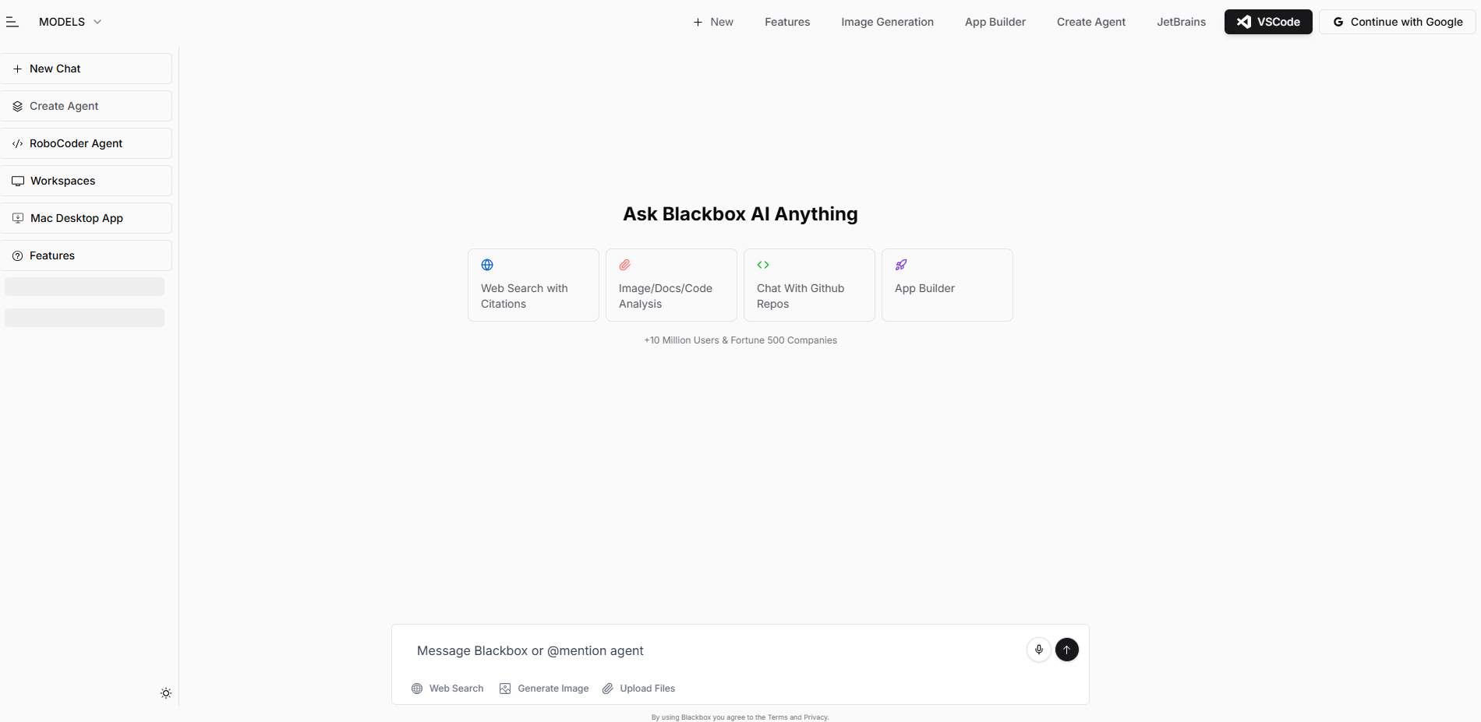Viewport: 1481px width, 722px height.
Task: Open the MODELS dropdown
Action: point(70,22)
